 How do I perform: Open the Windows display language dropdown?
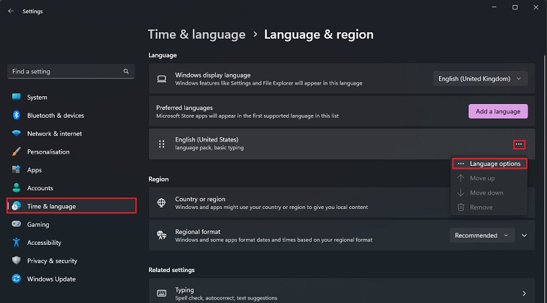pyautogui.click(x=480, y=78)
